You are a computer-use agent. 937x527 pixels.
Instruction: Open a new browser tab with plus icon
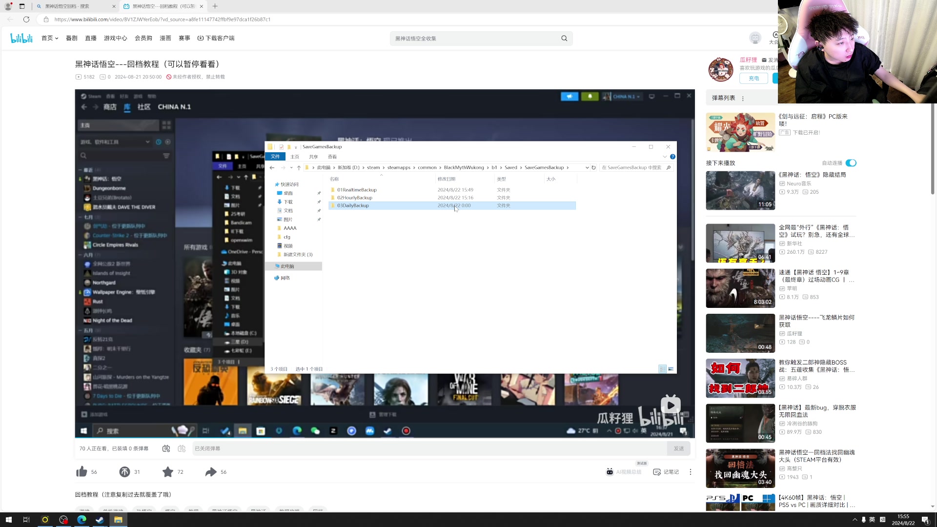tap(215, 6)
